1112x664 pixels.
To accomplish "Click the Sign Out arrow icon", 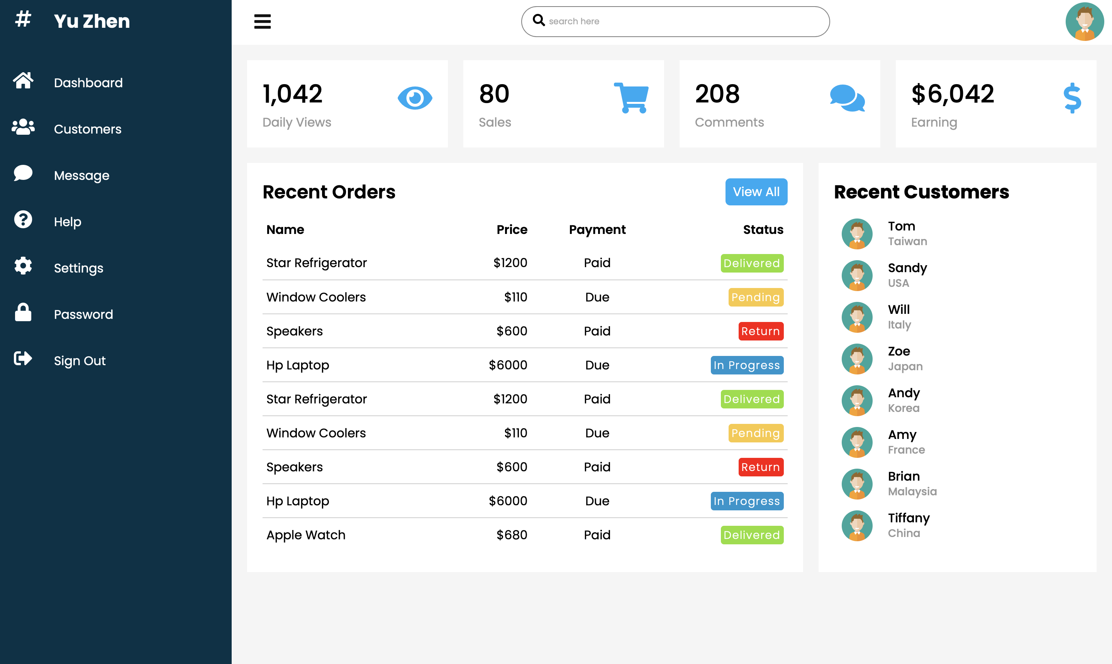I will 23,358.
